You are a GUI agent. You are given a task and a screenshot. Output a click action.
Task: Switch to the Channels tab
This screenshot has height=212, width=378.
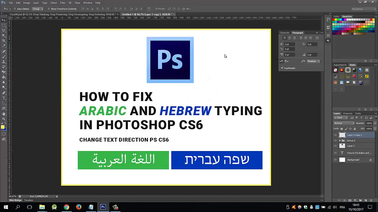pyautogui.click(x=348, y=113)
